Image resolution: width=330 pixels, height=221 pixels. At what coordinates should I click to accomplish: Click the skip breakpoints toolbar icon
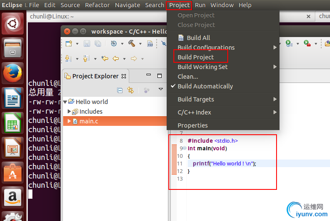pos(164,44)
